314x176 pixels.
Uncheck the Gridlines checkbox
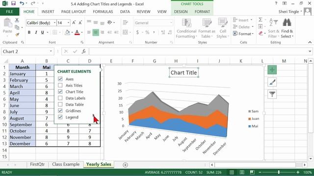pyautogui.click(x=60, y=111)
